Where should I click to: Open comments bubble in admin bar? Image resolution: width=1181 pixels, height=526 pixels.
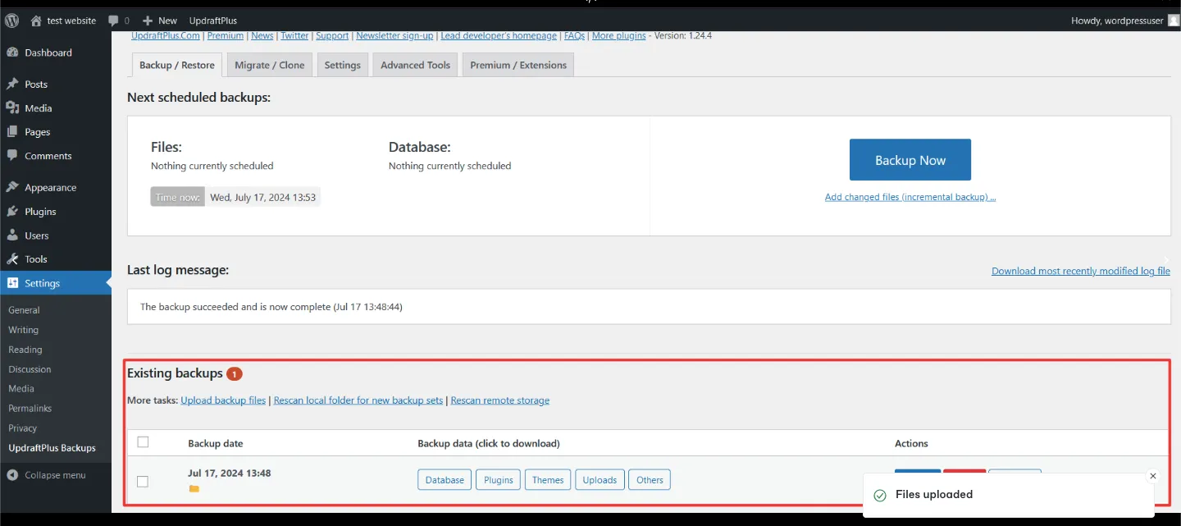(x=114, y=21)
